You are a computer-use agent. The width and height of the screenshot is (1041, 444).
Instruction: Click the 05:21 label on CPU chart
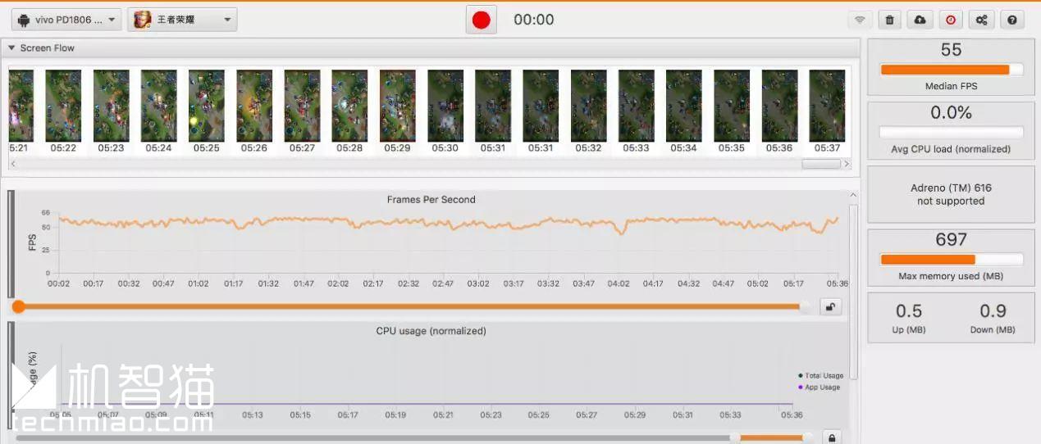click(x=443, y=415)
